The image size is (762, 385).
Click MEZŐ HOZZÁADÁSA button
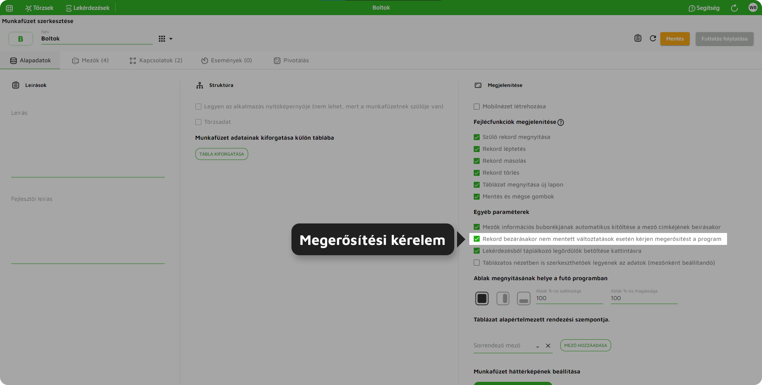(x=585, y=345)
